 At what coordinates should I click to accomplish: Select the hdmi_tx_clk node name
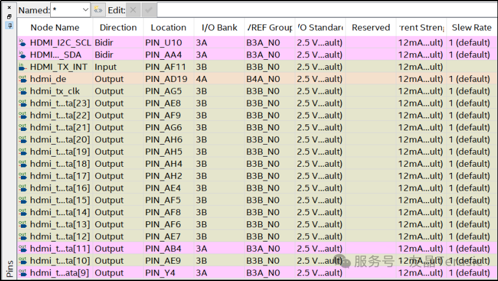pyautogui.click(x=54, y=91)
